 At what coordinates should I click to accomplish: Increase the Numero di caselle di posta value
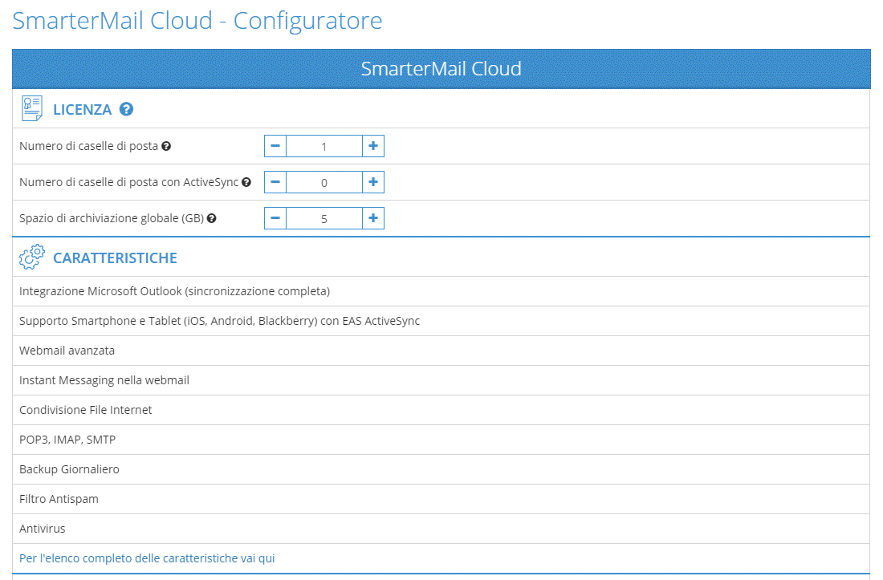(x=373, y=146)
